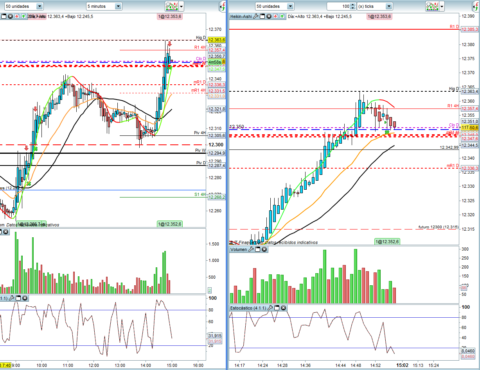The image size is (480, 370).
Task: Click the left stochastic panel's window icon
Action: coord(18,298)
